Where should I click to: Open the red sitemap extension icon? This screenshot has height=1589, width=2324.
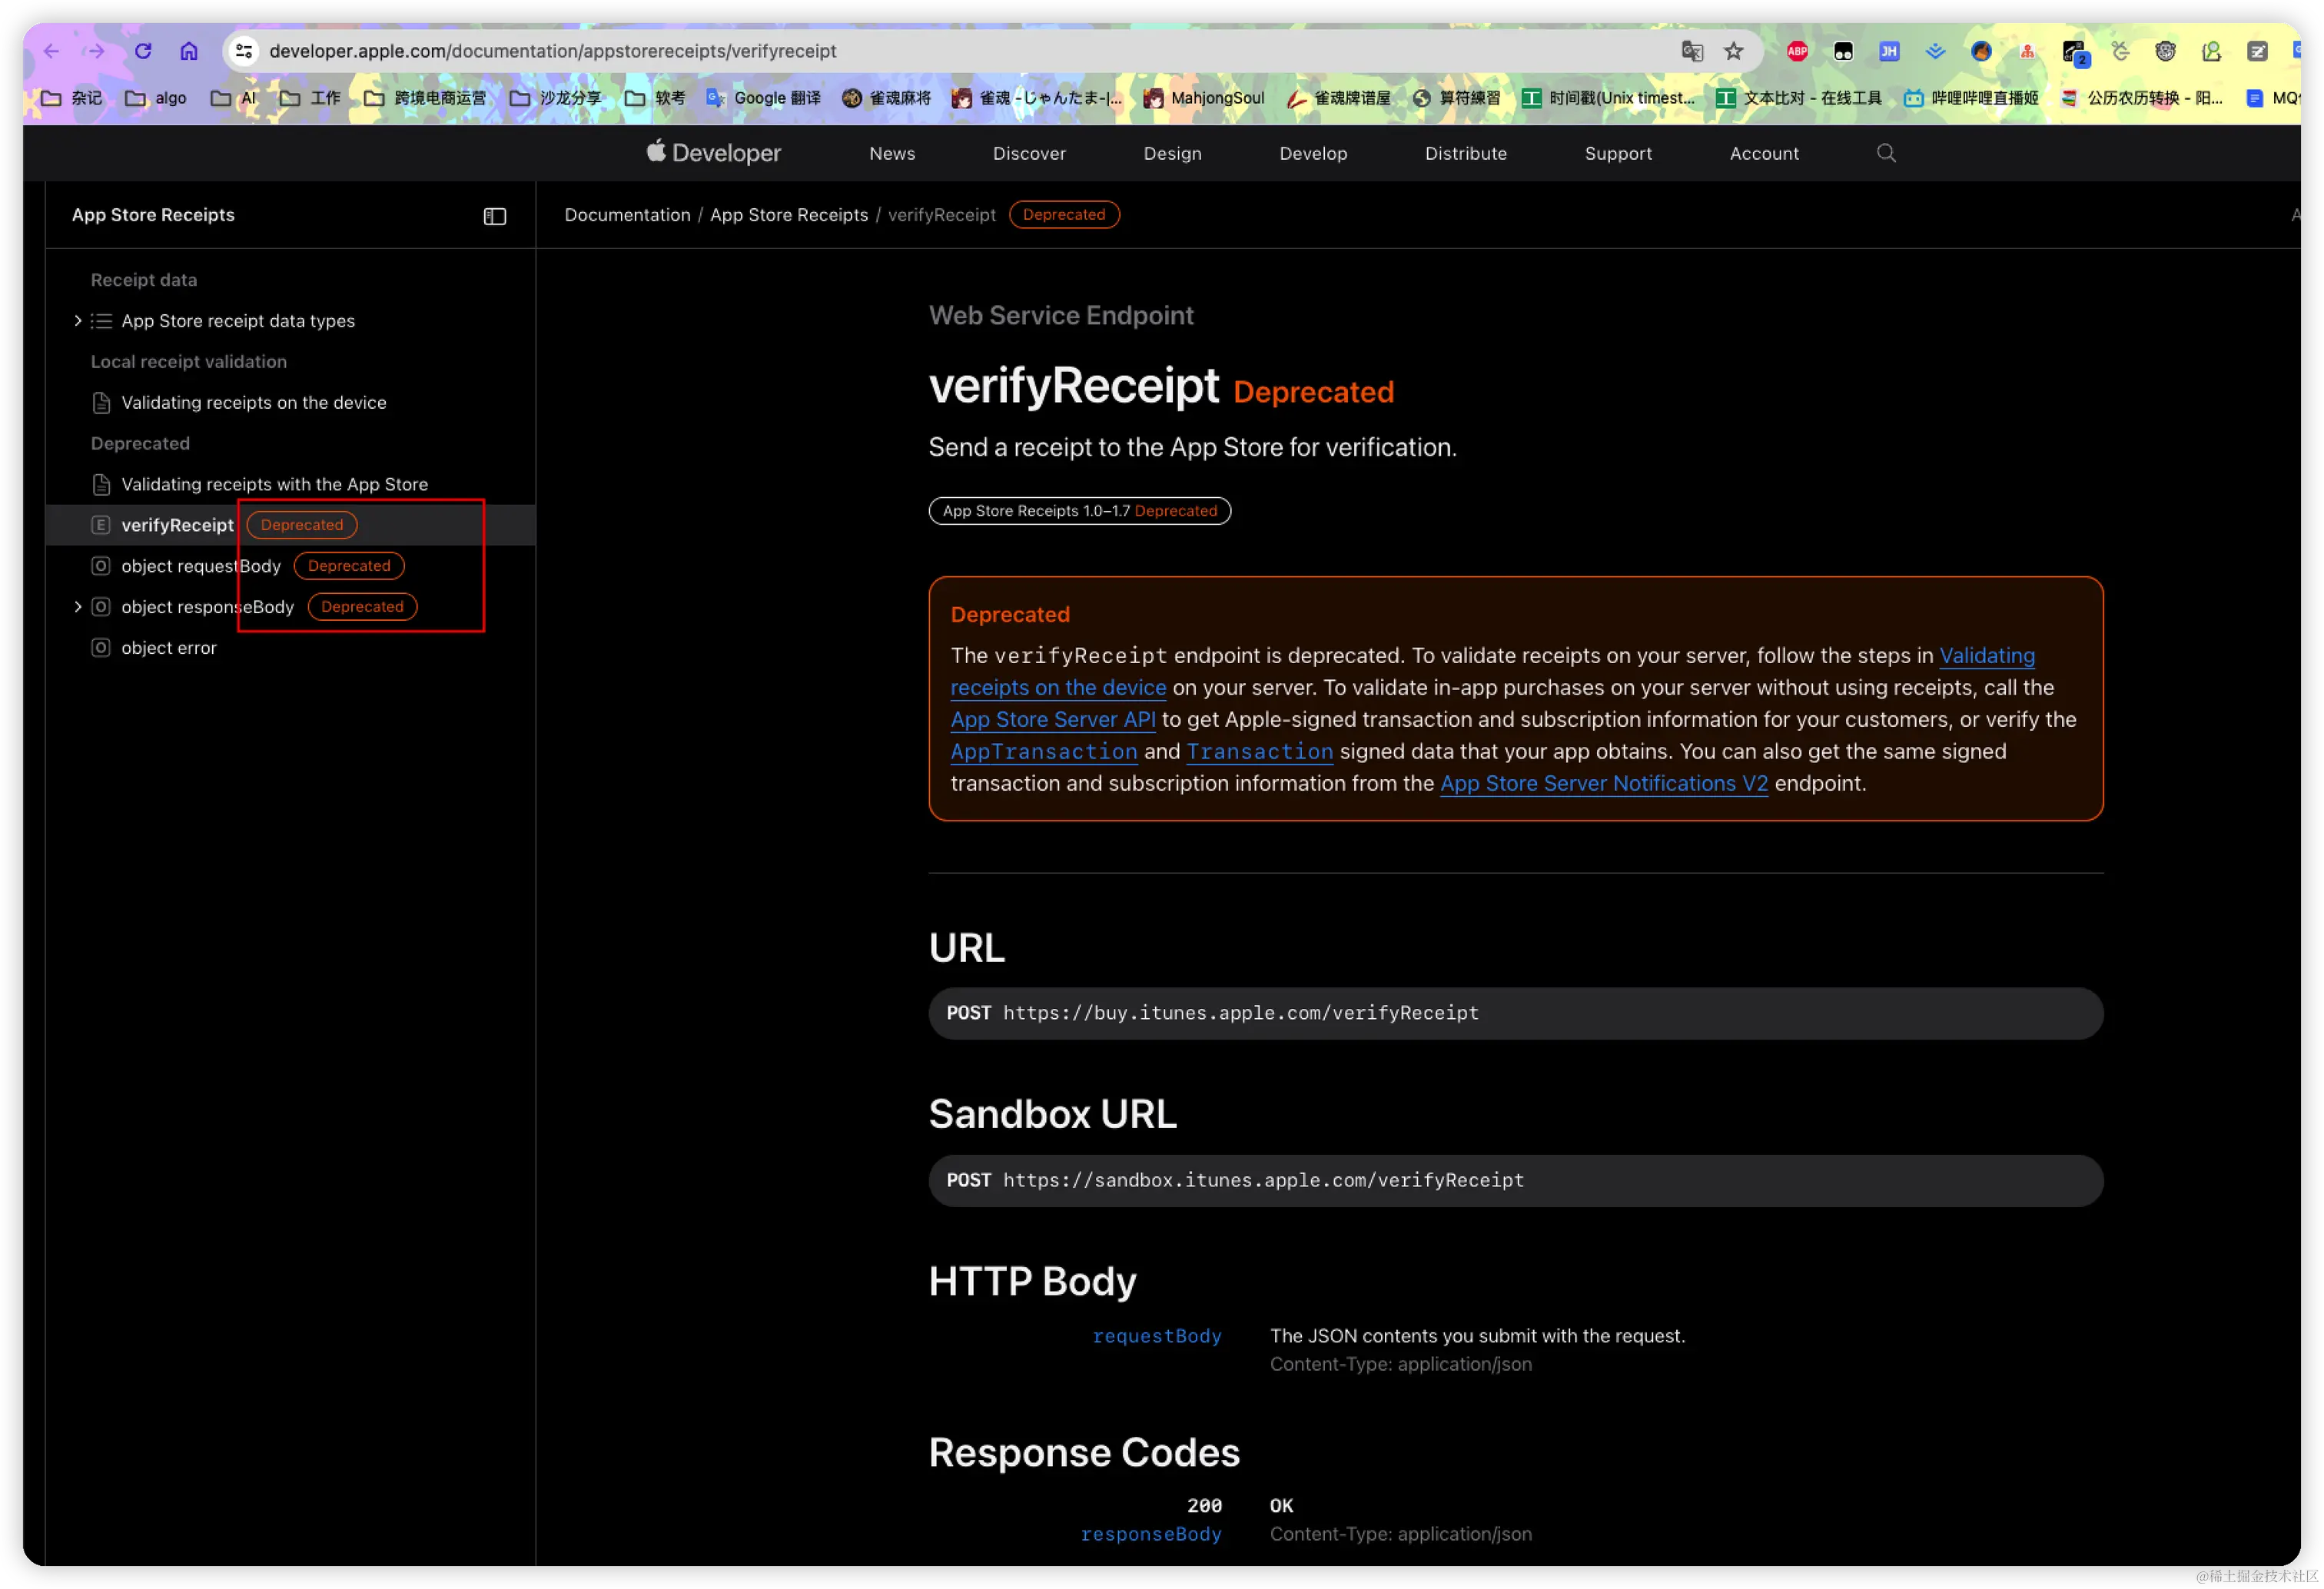[2027, 51]
